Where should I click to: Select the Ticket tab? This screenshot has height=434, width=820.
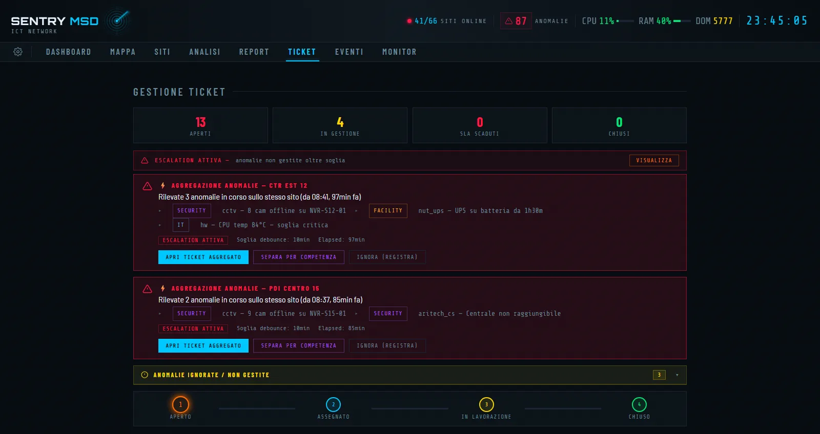(x=302, y=52)
